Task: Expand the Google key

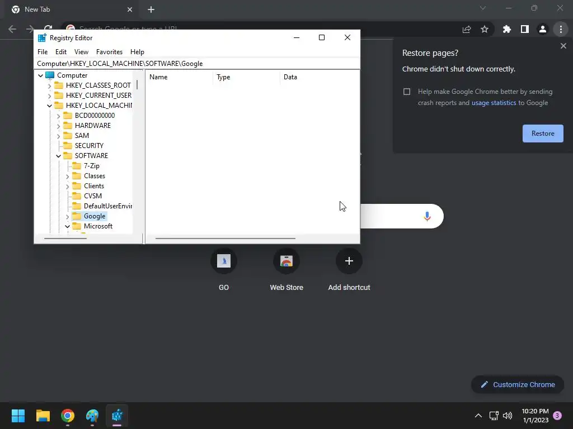Action: [x=67, y=217]
